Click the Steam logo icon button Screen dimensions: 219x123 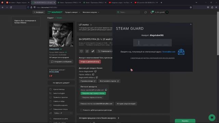[93, 51]
